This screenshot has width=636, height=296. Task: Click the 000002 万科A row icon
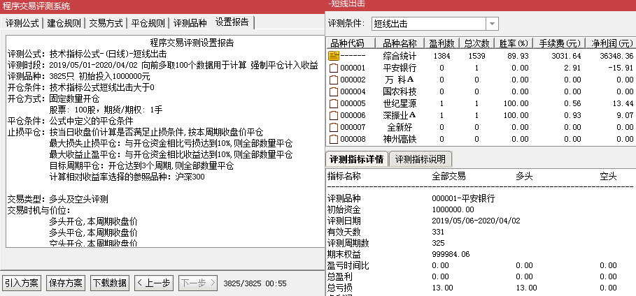pos(333,80)
